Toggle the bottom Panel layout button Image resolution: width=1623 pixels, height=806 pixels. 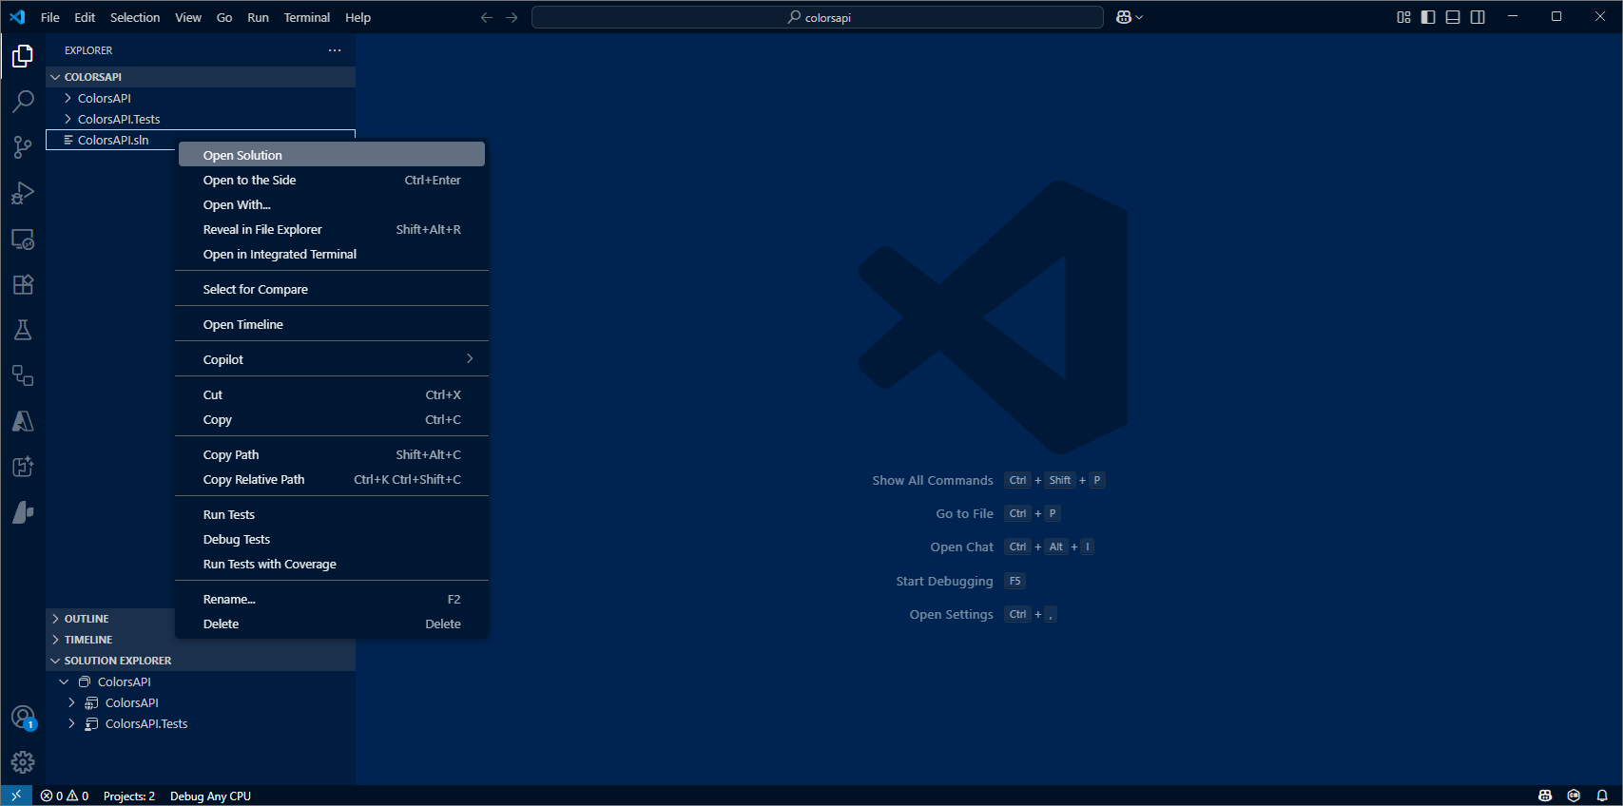click(1453, 17)
